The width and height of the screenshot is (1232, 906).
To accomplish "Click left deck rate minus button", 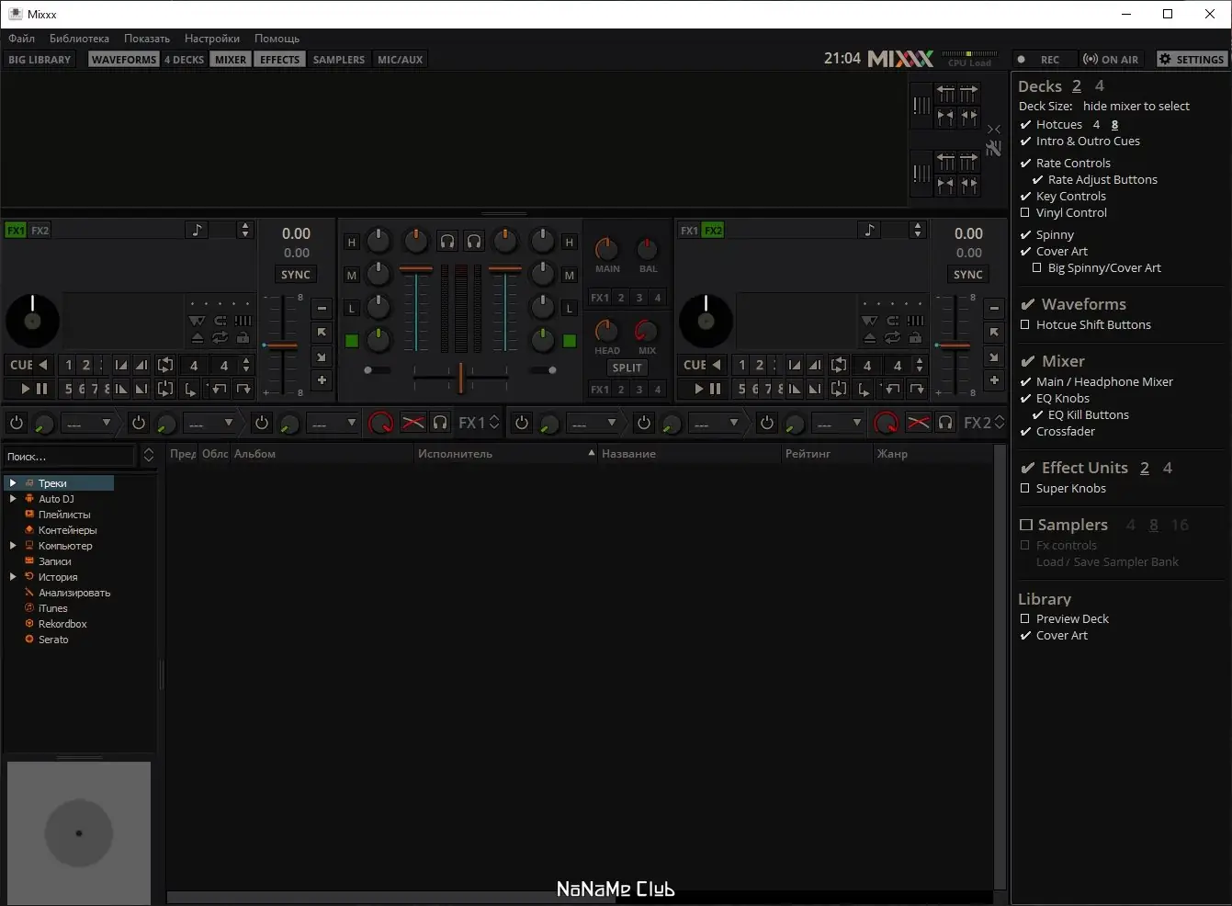I will [322, 309].
